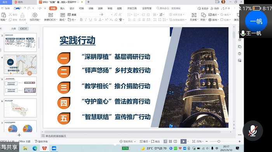Switch to the 设计 ribbon tab
The width and height of the screenshot is (272, 152).
[72, 8]
